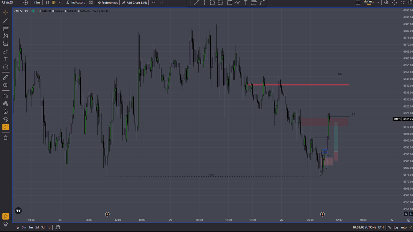Open the patterns tools group in sidebar
Image resolution: width=413 pixels, height=232 pixels.
click(6, 36)
